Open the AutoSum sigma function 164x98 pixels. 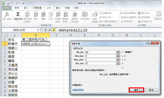[18, 14]
